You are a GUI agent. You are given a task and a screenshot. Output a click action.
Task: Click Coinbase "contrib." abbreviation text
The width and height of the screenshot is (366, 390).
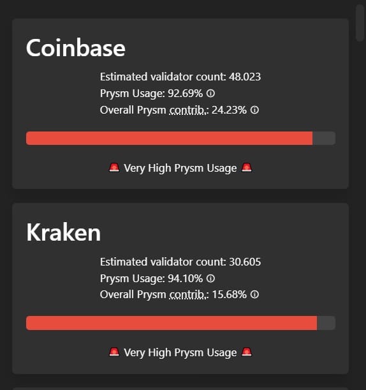click(187, 110)
